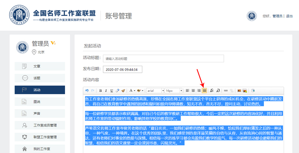Click the font color A icon
Viewport: 299px width, 153px height.
[131, 91]
